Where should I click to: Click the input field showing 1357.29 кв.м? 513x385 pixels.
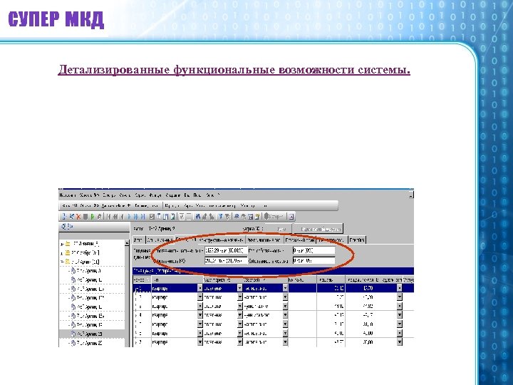coord(226,250)
